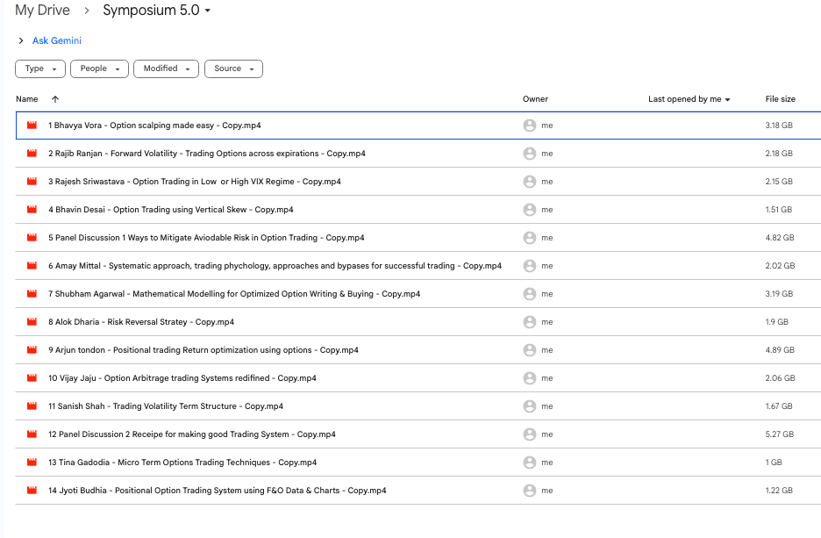
Task: Expand the Ask Gemini chevron
Action: 21,40
